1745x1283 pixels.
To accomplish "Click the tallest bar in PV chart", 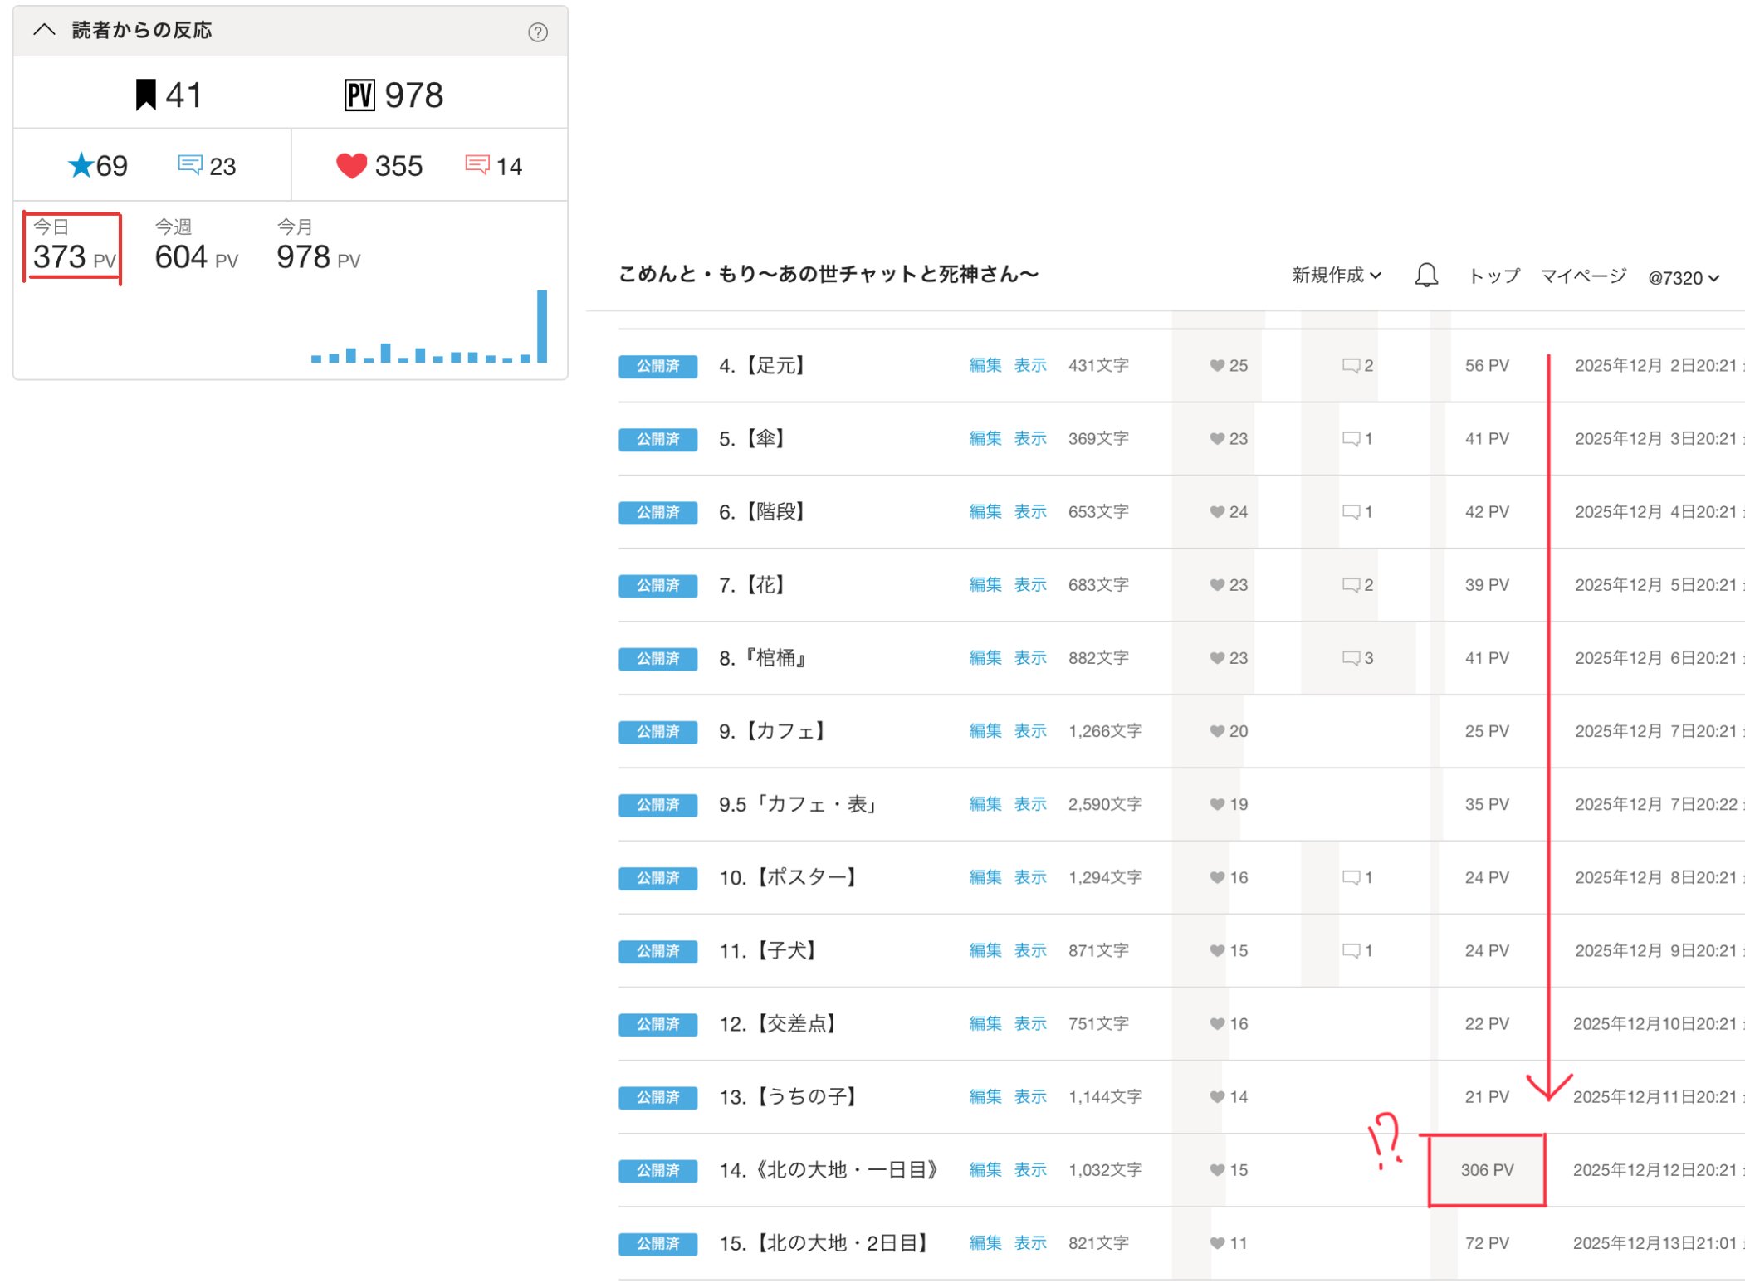I will point(542,326).
